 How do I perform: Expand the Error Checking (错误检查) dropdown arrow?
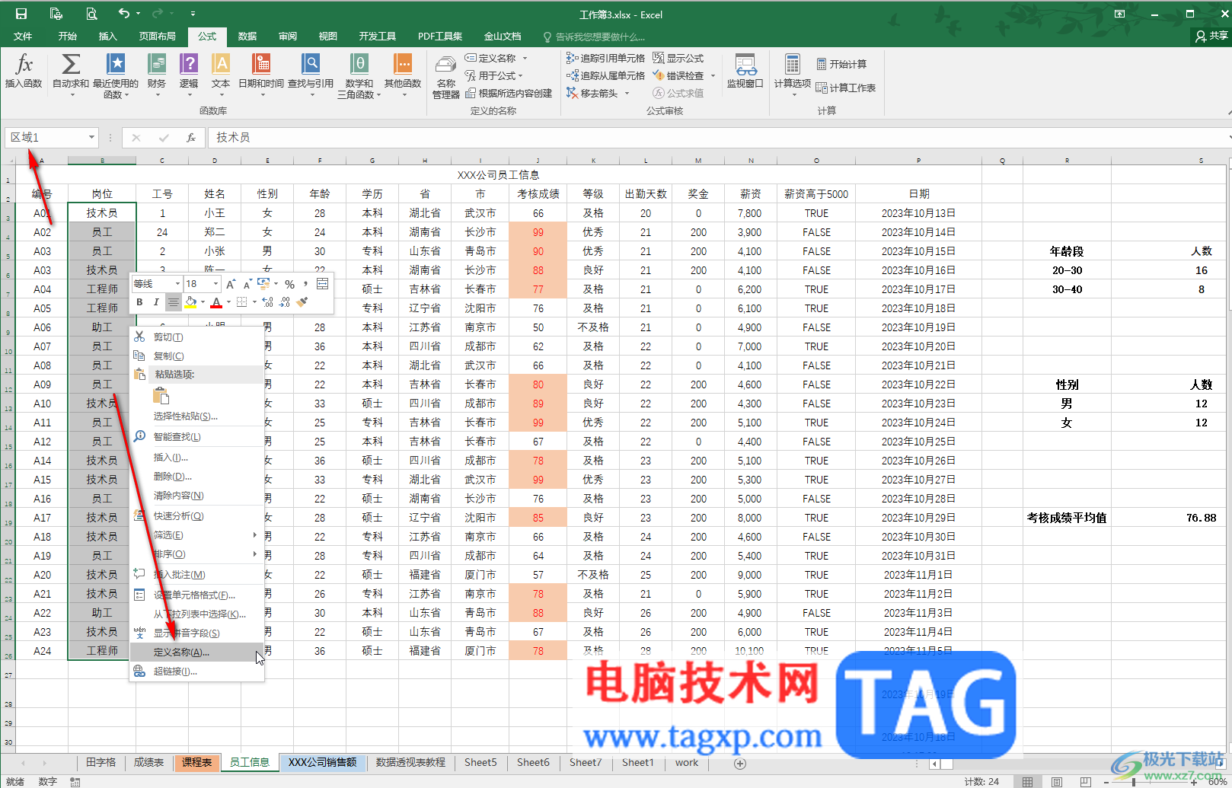pyautogui.click(x=713, y=75)
